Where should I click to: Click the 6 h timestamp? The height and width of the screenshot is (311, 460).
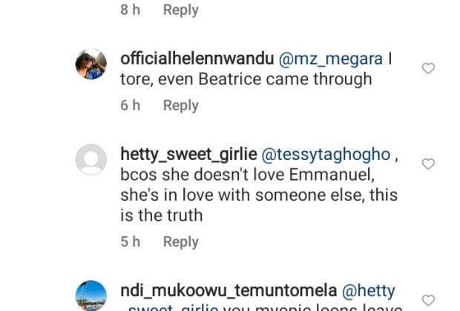click(x=130, y=106)
